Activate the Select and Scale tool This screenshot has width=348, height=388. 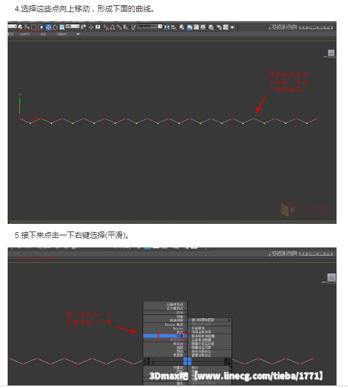pos(62,27)
